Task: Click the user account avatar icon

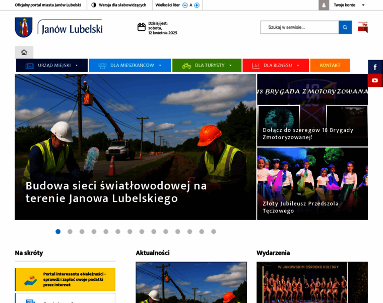Action: pos(324,5)
